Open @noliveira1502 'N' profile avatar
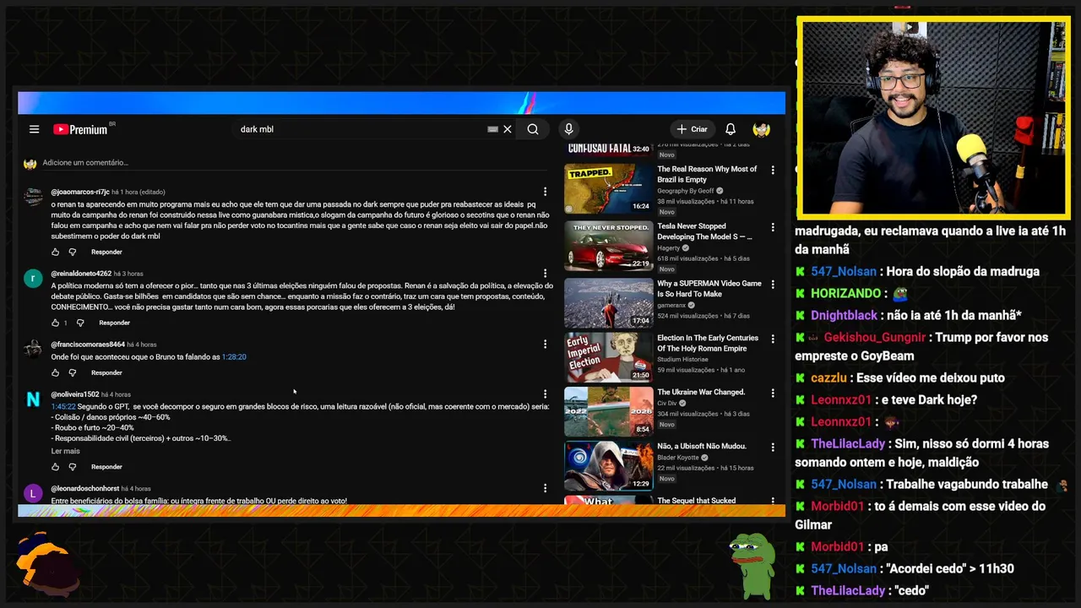 tap(33, 399)
